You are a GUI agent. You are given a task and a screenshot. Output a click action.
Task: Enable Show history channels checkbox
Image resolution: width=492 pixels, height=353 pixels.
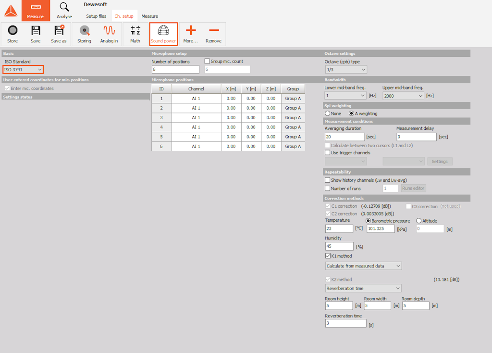coord(328,180)
